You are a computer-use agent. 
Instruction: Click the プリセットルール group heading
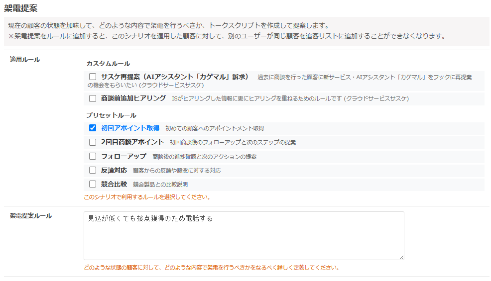(111, 115)
